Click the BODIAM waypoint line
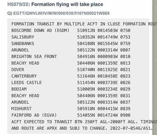 71,89
